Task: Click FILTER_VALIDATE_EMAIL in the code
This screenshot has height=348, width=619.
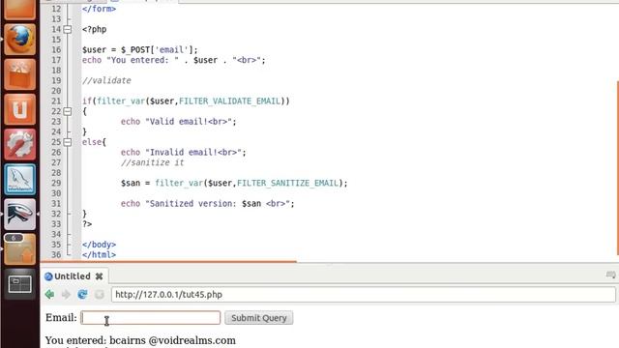Action: coord(230,101)
